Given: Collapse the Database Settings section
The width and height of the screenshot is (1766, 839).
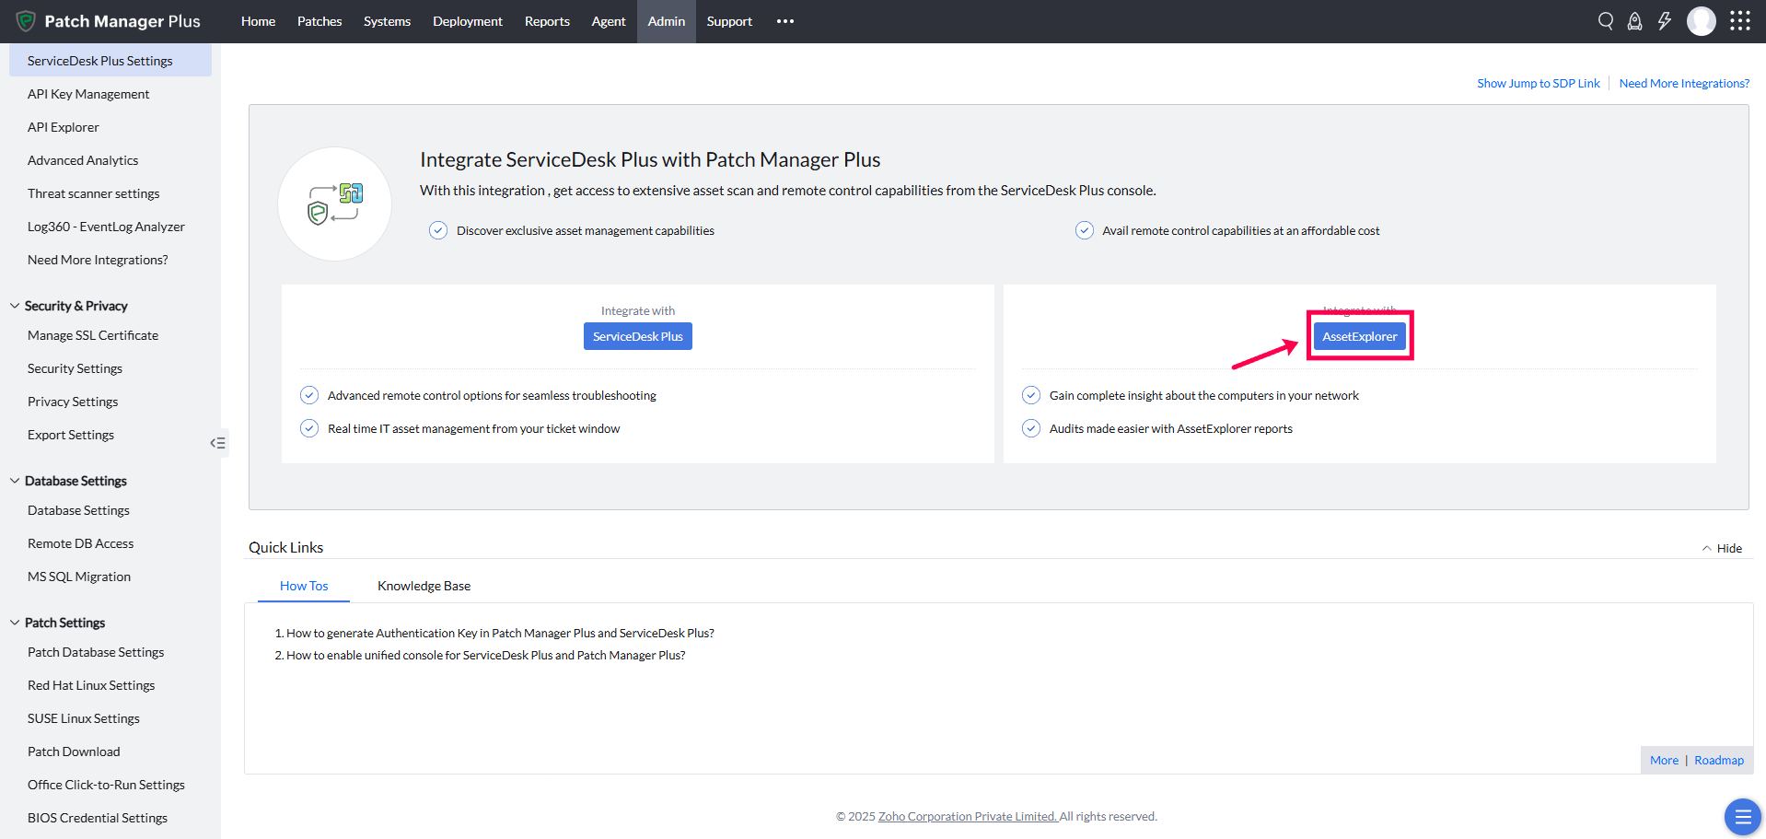Looking at the screenshot, I should click(x=15, y=481).
